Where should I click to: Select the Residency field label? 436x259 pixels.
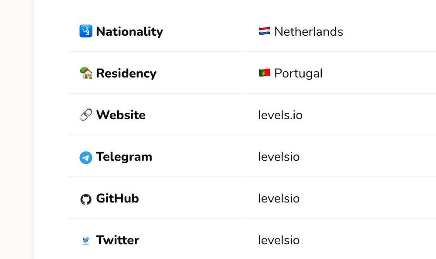(126, 73)
